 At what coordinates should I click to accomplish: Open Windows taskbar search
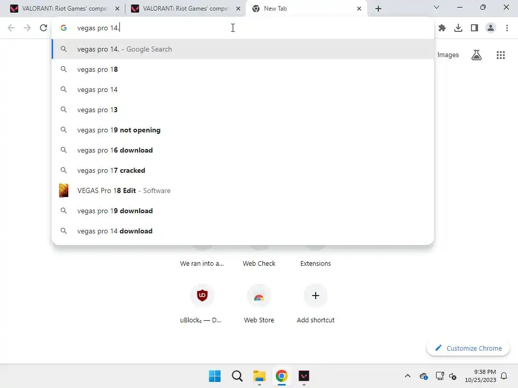(x=237, y=376)
